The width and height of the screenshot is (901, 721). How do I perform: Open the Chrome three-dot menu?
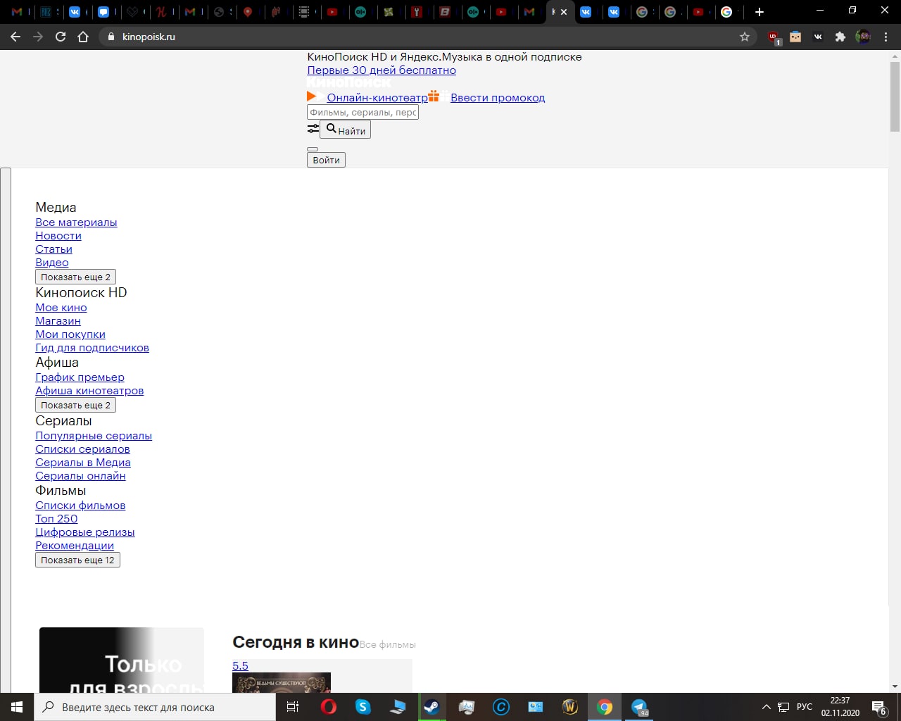click(x=886, y=37)
